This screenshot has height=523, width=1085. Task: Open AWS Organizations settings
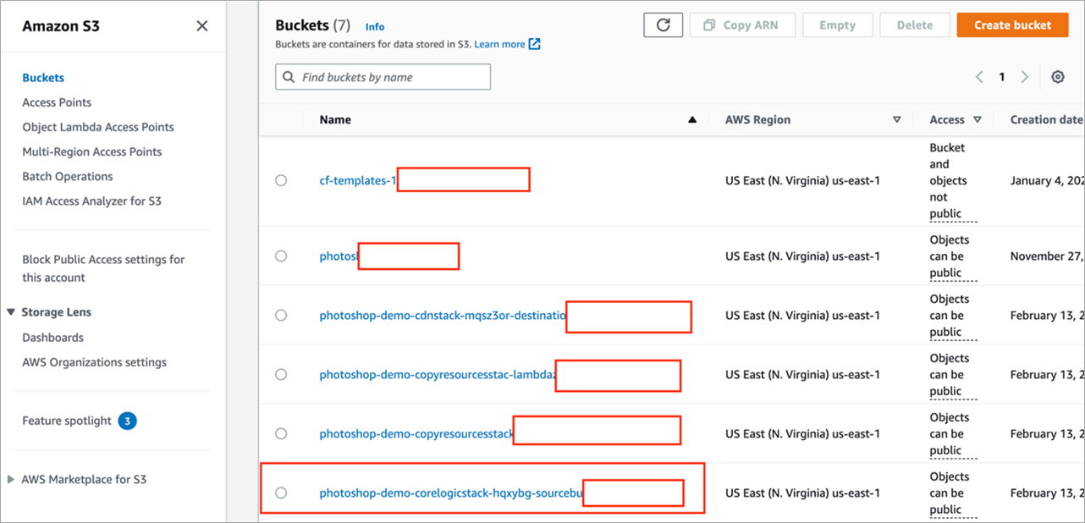[x=95, y=362]
